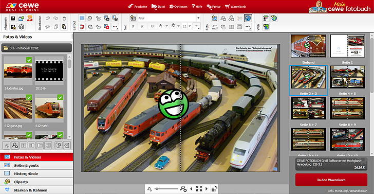Click the zoom slider in bottom bar
Image resolution: width=374 pixels, height=194 pixels.
coord(166,189)
